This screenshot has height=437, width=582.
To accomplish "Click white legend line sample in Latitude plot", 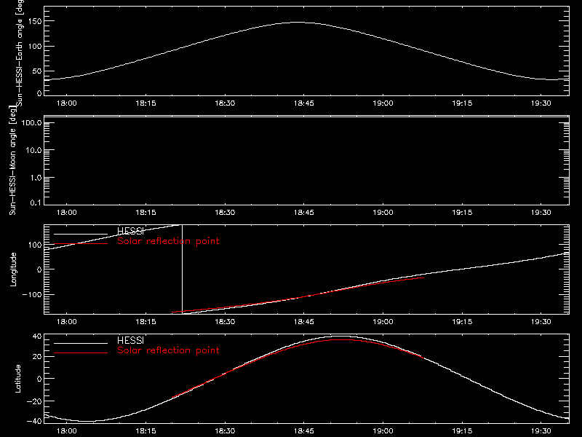I will click(81, 343).
